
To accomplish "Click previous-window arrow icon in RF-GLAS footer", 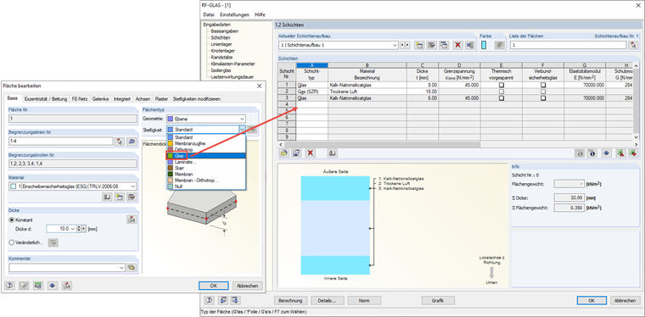I will point(223,300).
